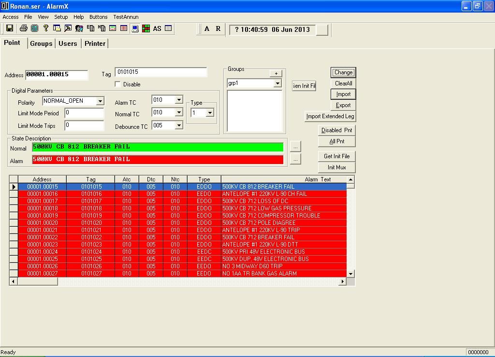Click the 'M' document toolbar icon
495x357 pixels.
coord(102,28)
